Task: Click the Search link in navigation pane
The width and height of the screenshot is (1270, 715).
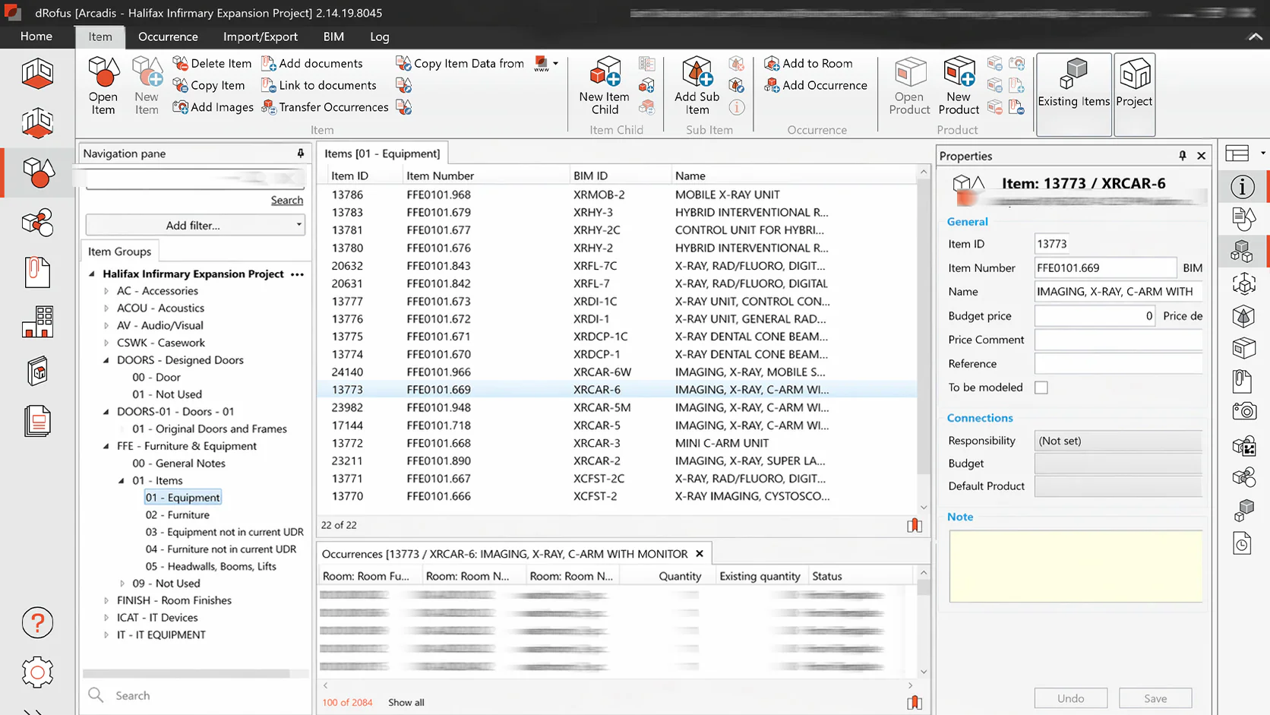Action: coord(286,200)
